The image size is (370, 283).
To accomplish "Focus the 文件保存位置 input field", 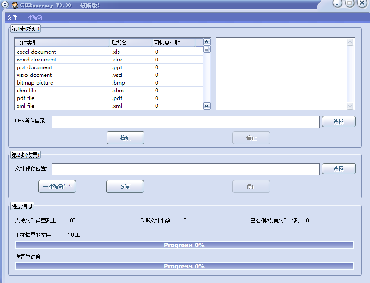I will pos(186,169).
